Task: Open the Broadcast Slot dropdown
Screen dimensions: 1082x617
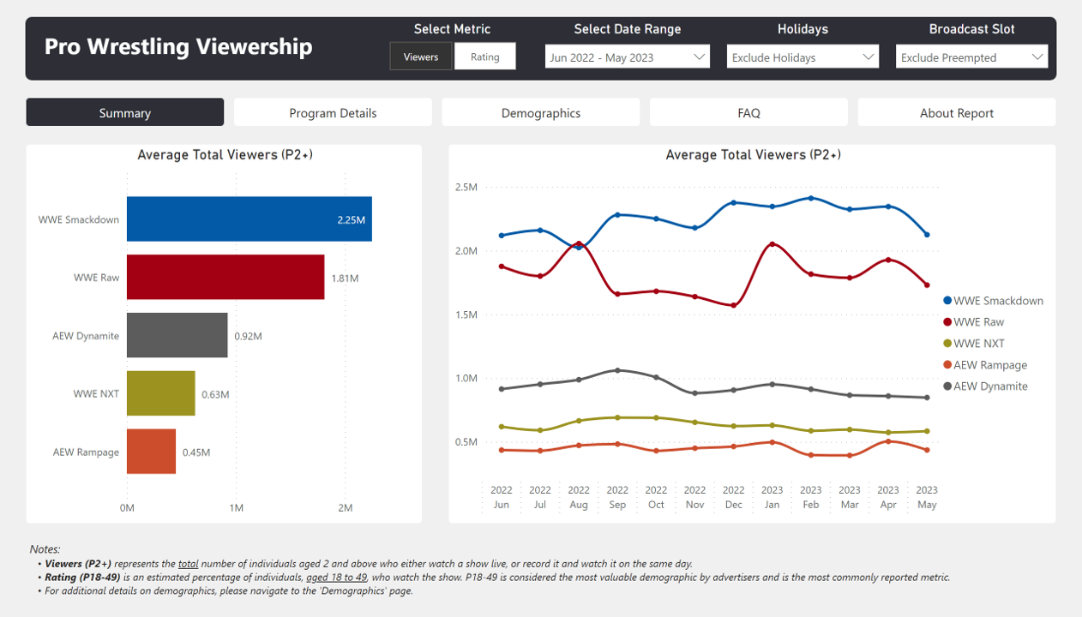Action: [971, 57]
